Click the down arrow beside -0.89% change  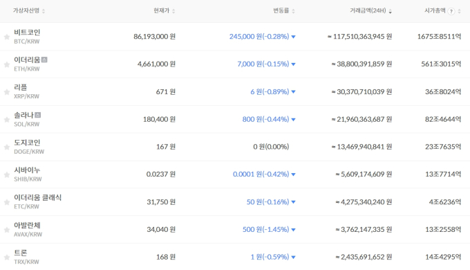294,92
